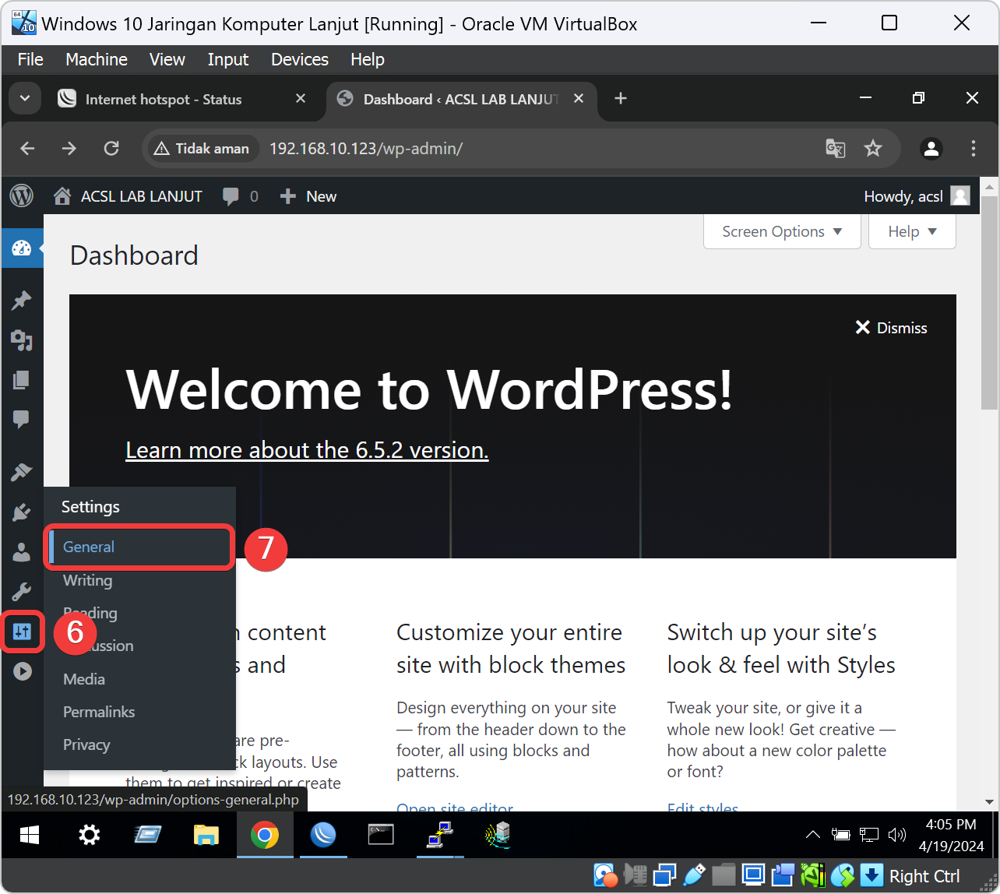Open Chrome three-dot menu

click(x=974, y=148)
